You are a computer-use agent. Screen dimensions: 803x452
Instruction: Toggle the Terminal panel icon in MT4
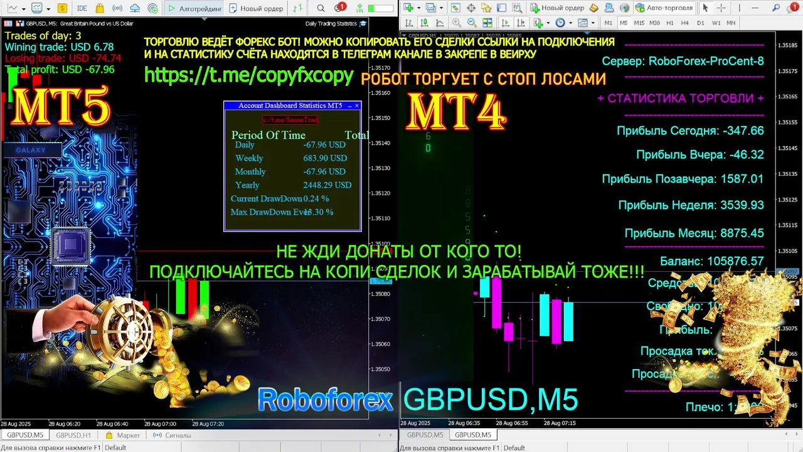coord(502,8)
